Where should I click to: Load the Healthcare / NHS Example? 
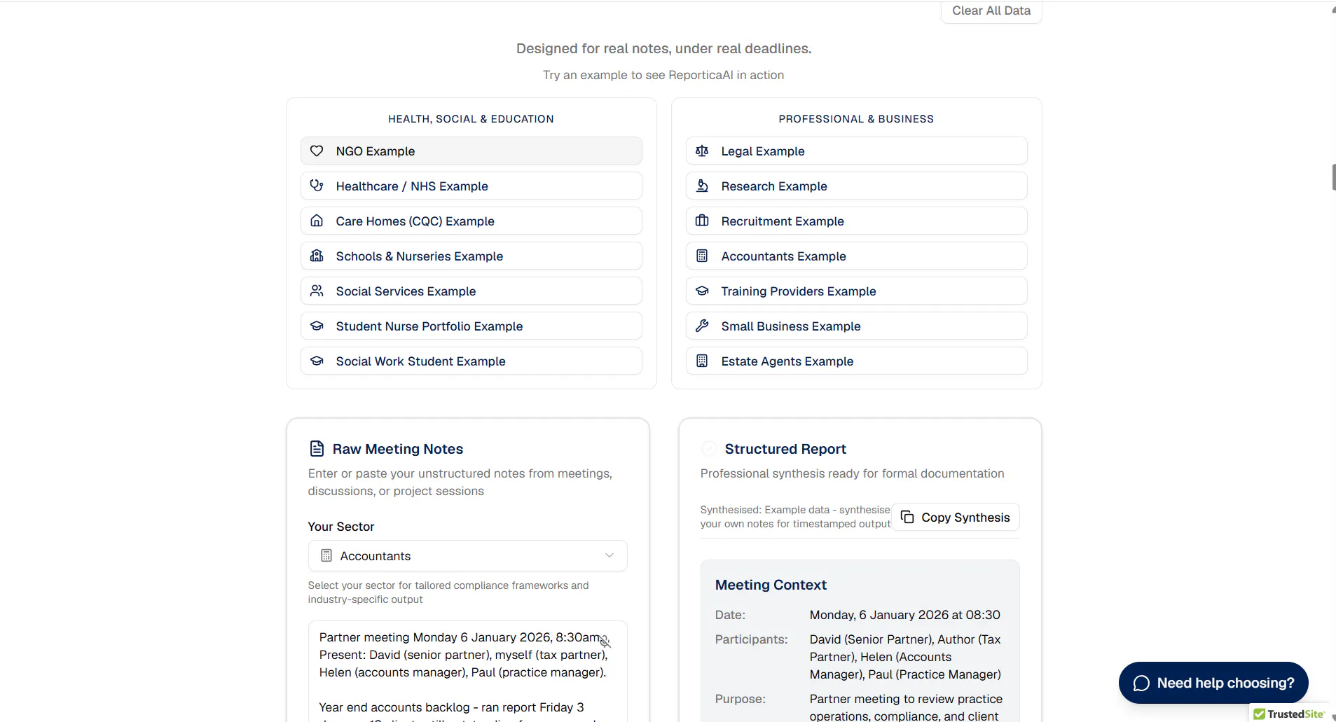(x=471, y=186)
